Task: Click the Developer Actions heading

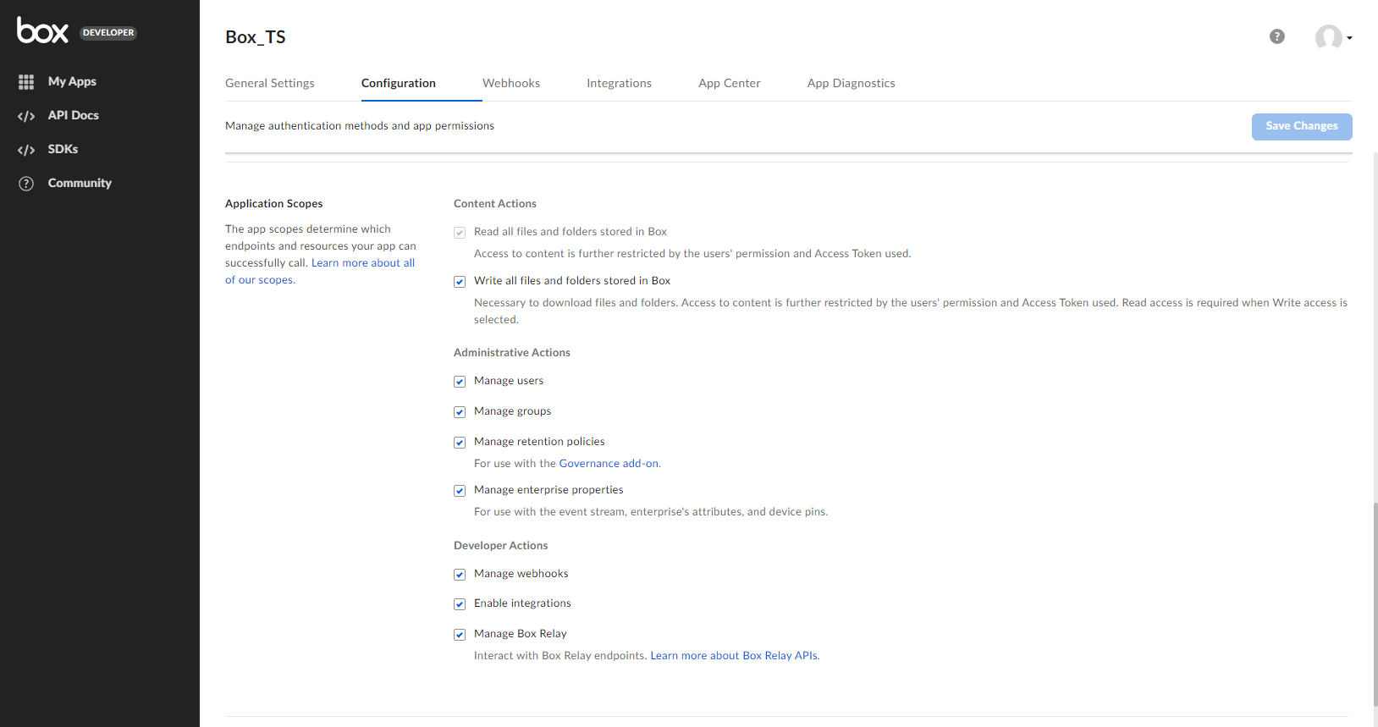Action: click(x=501, y=546)
